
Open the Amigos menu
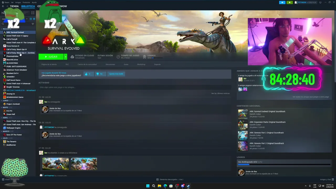pos(18,2)
